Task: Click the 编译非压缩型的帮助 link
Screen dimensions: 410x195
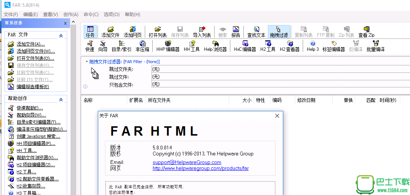Action: pyautogui.click(x=42, y=129)
